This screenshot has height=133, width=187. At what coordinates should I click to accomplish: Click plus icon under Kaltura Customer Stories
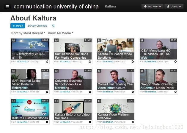coord(47,122)
